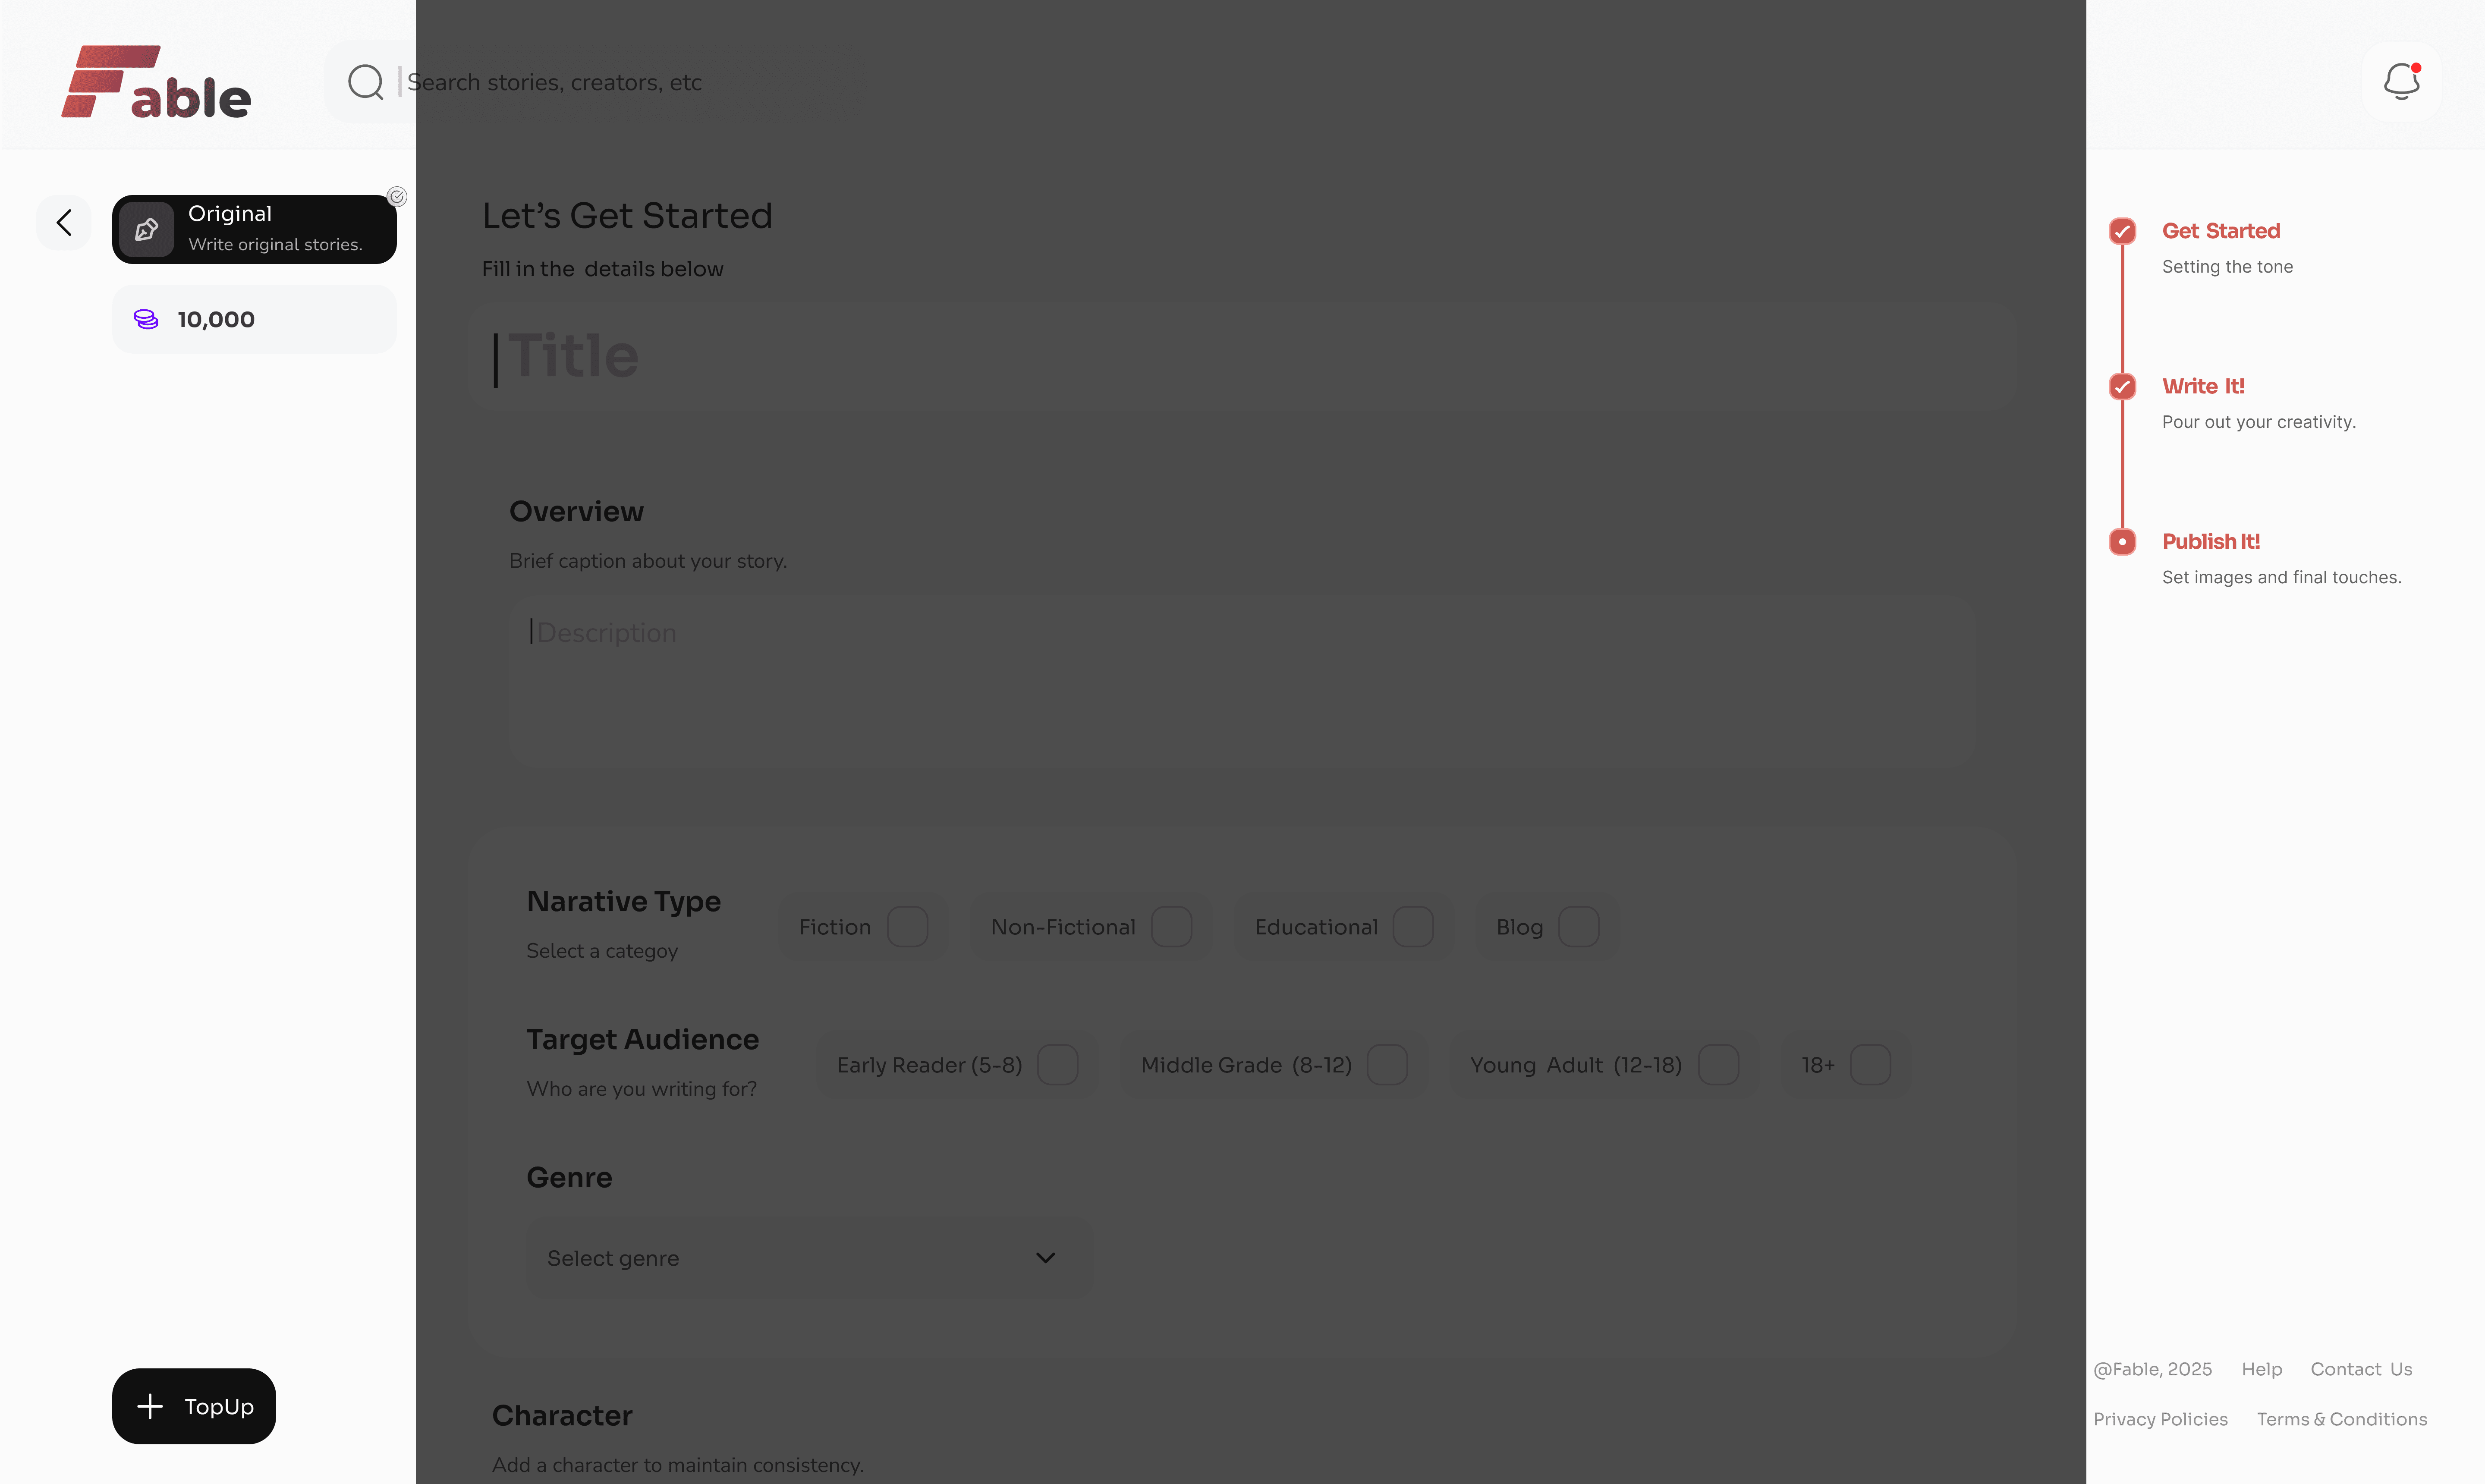Go back with the left chevron arrow
This screenshot has height=1484, width=2485.
pyautogui.click(x=64, y=222)
